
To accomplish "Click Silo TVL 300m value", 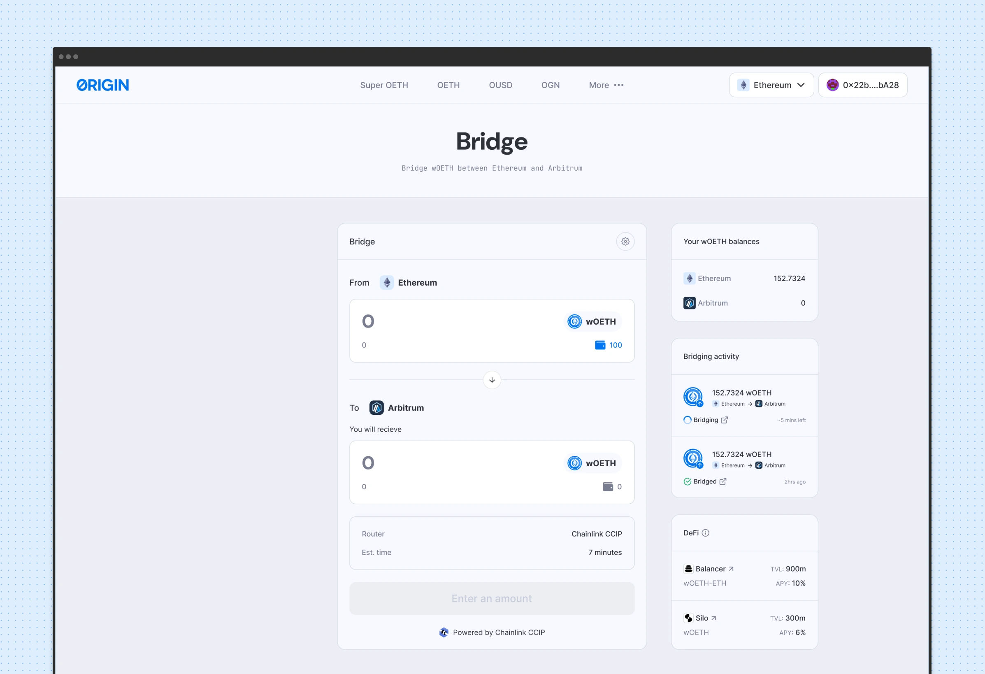I will (x=795, y=618).
